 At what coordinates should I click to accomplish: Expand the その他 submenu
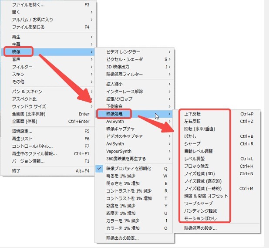[48, 82]
